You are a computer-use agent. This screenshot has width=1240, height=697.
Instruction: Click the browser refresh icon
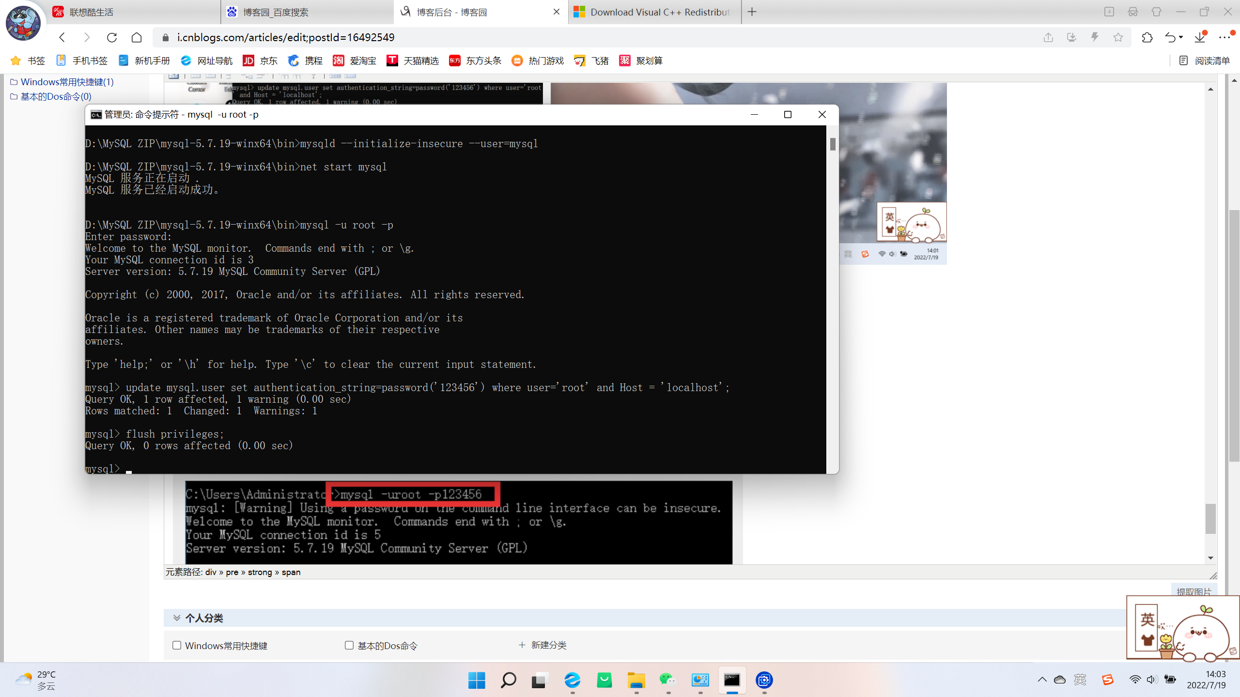[112, 37]
